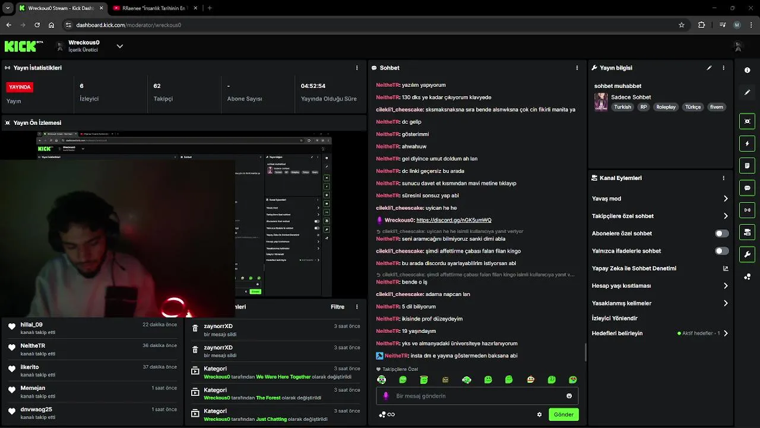This screenshot has width=760, height=428.
Task: Open external link icon for Yapay Zeka ile Sohbet Denetimi
Action: [x=726, y=268]
